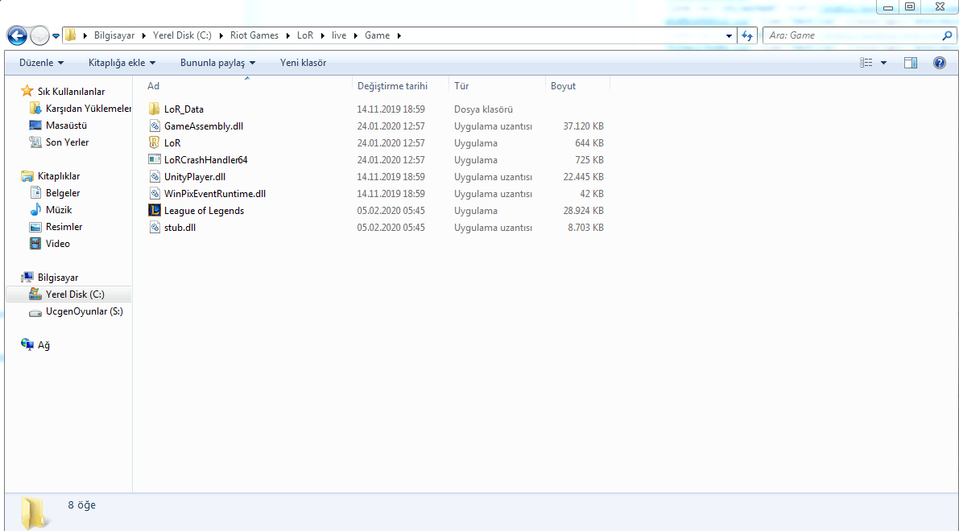
Task: Click the 8 öğe item count text
Action: point(81,504)
